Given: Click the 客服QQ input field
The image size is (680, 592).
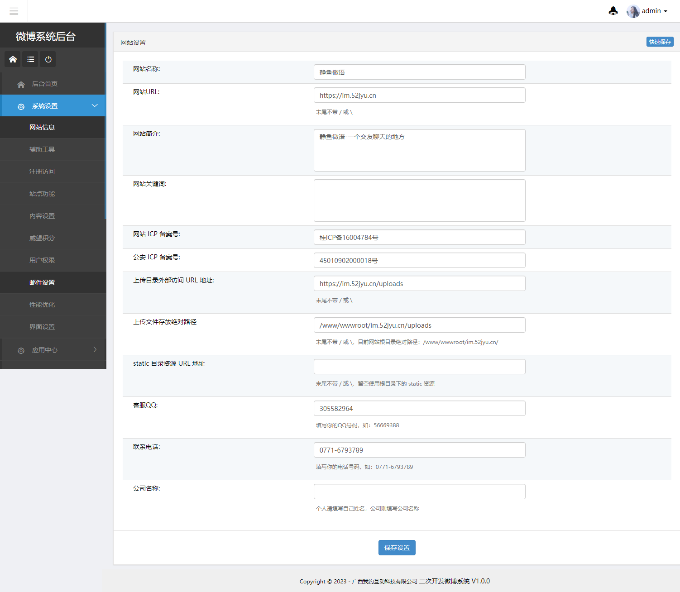Looking at the screenshot, I should tap(419, 408).
